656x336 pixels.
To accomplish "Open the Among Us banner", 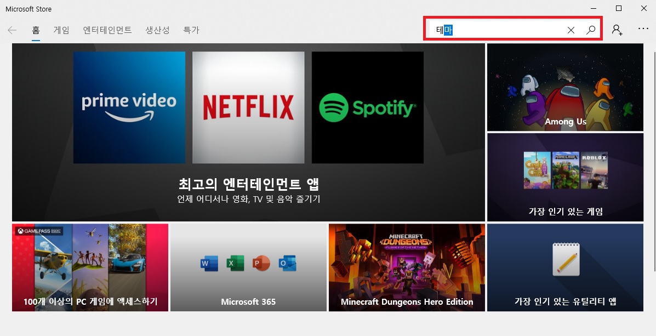I will point(565,87).
